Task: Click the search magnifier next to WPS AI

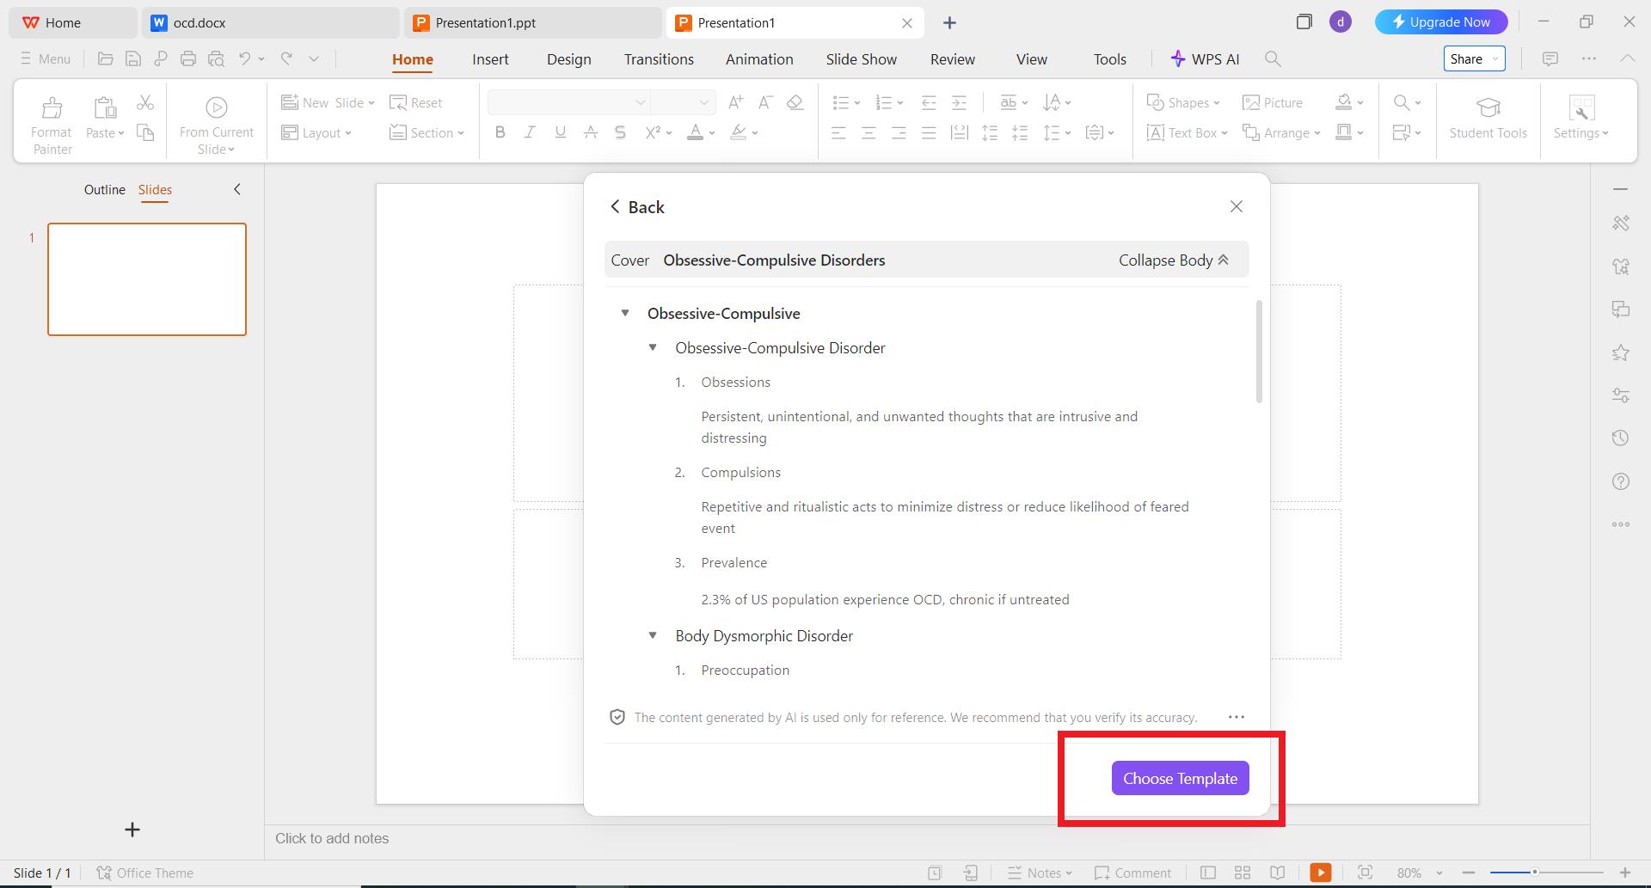Action: click(x=1273, y=58)
